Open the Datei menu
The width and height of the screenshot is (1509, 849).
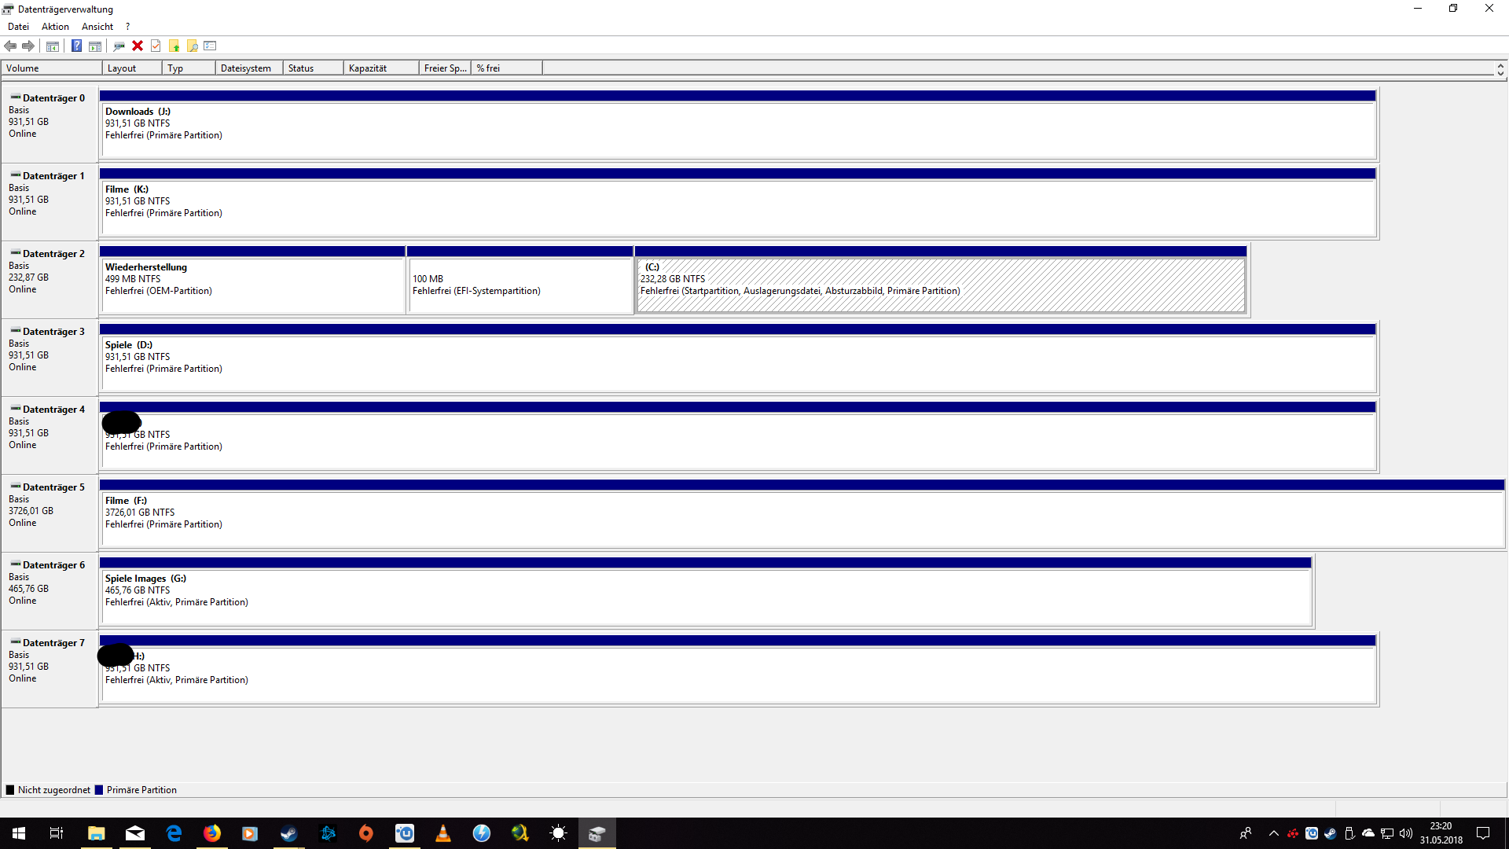click(18, 27)
